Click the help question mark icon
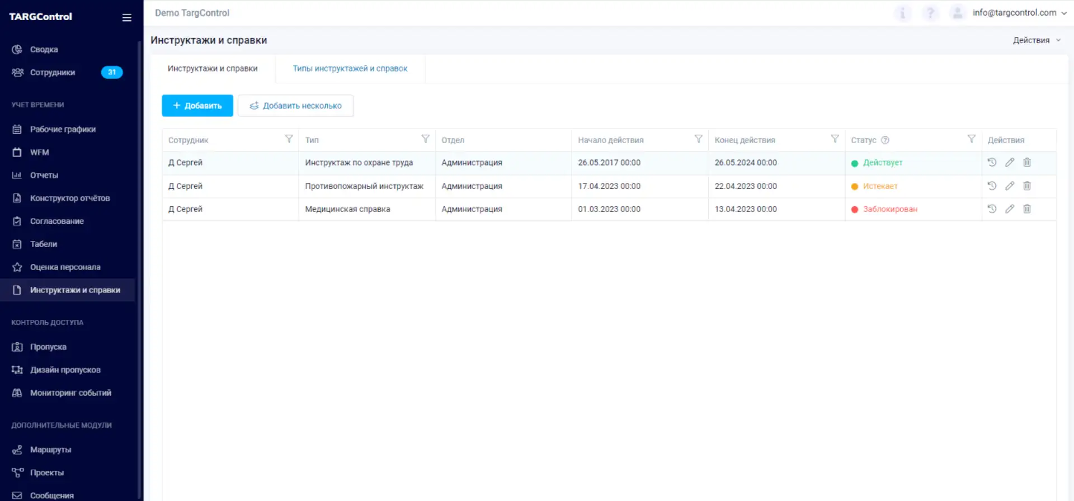The width and height of the screenshot is (1074, 501). [930, 13]
